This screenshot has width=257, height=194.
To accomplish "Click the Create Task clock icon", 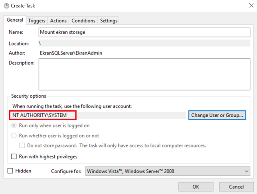I will point(6,6).
